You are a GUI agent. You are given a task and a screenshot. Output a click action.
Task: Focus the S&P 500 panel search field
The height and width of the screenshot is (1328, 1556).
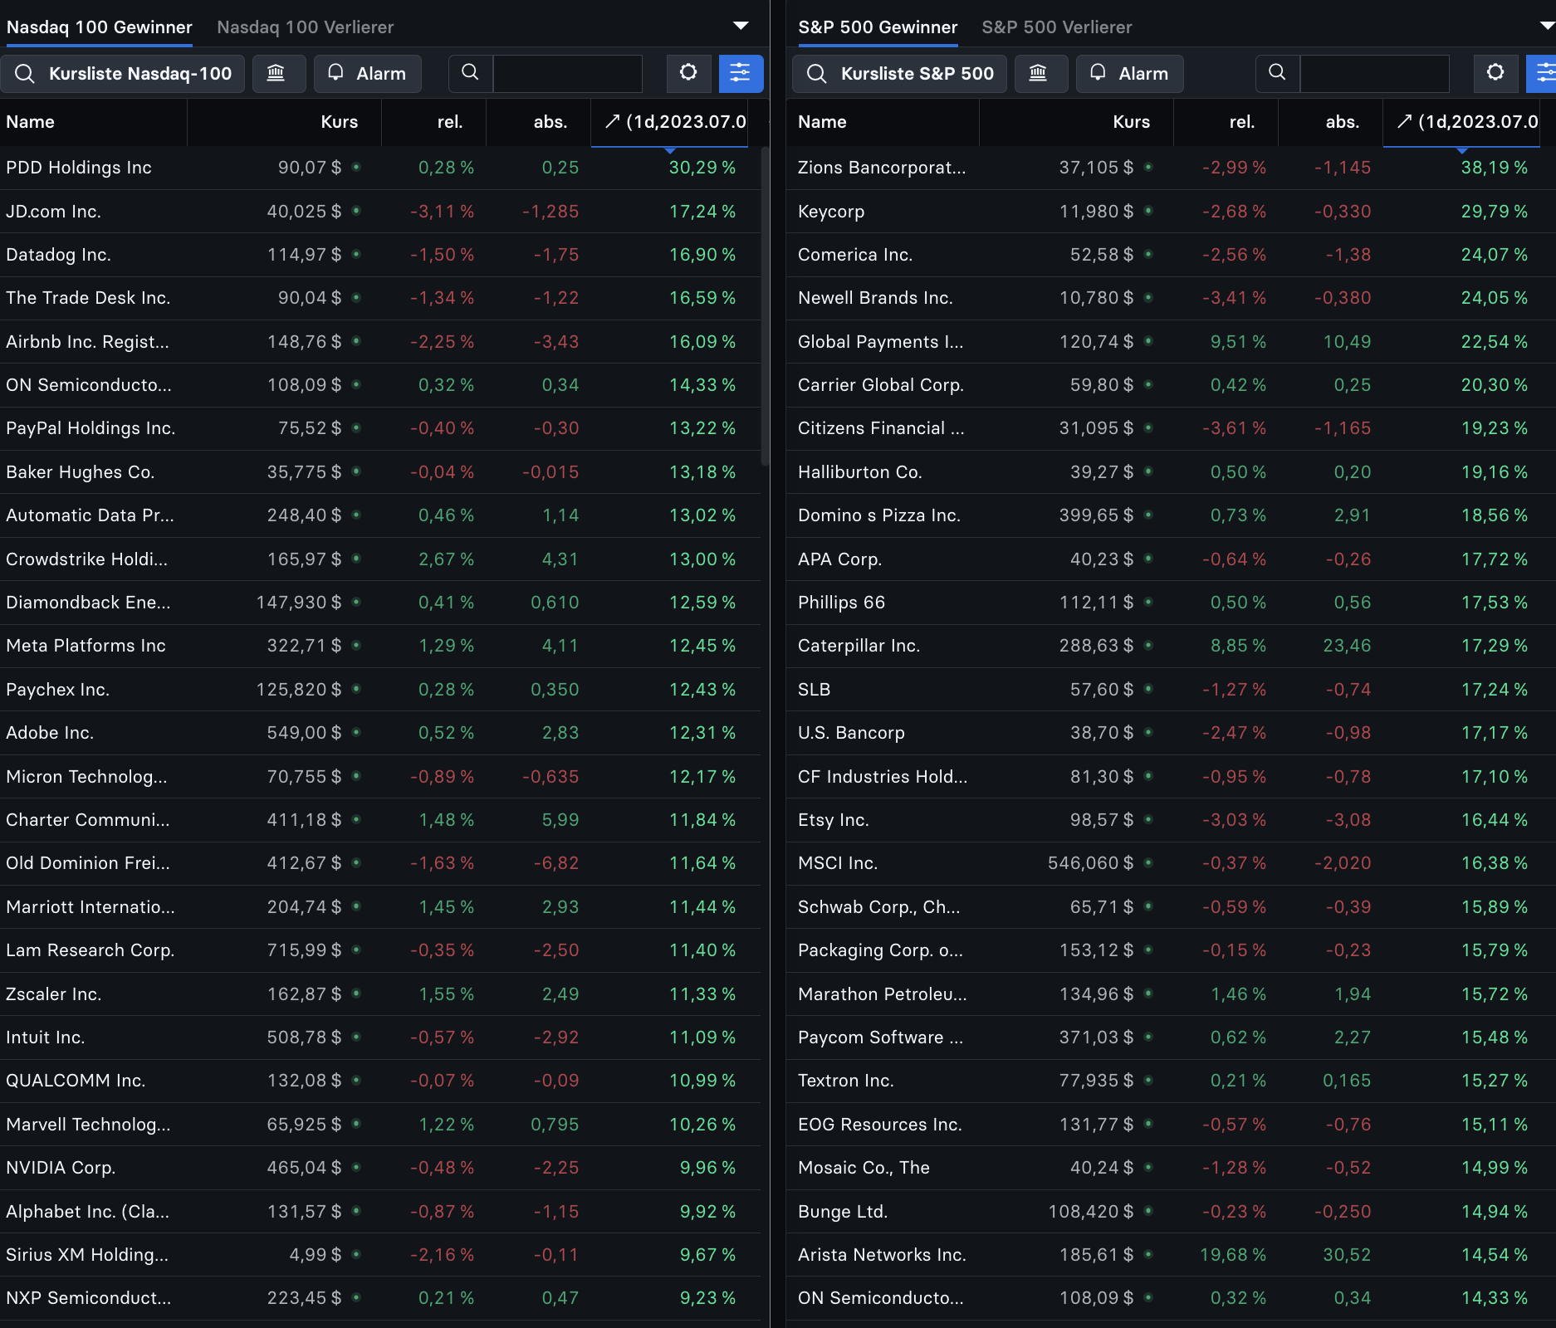[x=1374, y=74]
